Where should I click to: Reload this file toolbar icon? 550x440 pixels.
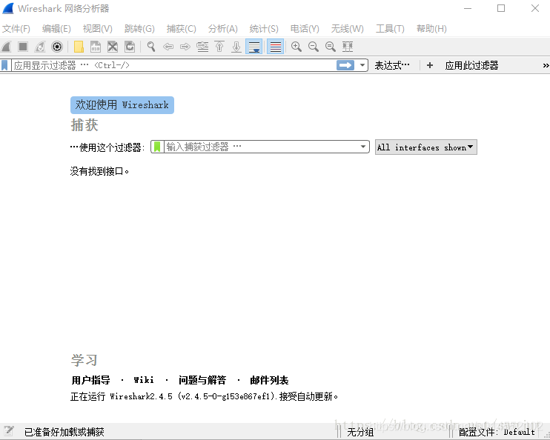coord(130,47)
